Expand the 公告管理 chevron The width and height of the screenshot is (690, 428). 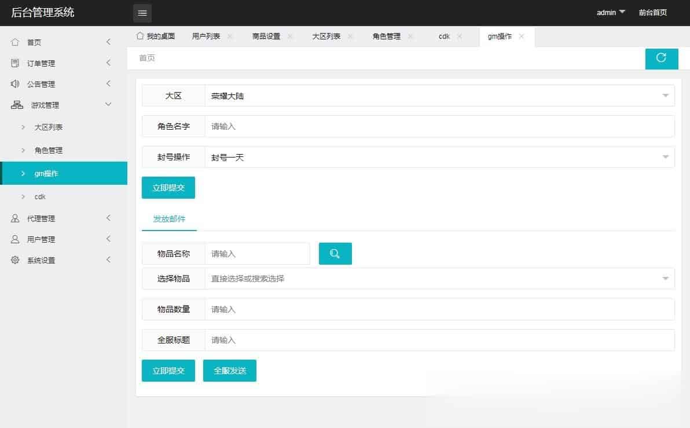[108, 83]
